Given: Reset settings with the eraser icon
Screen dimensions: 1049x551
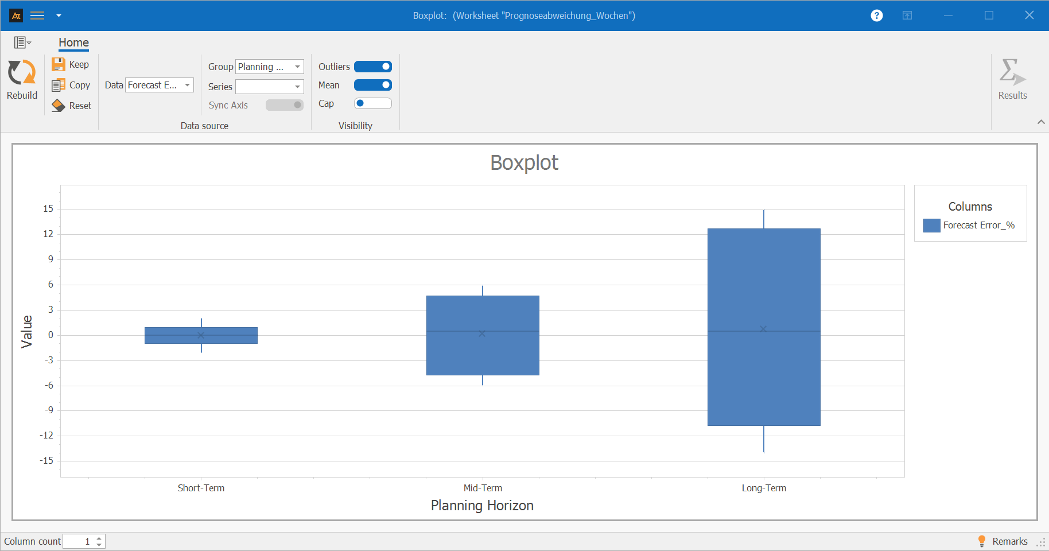Looking at the screenshot, I should click(x=58, y=106).
